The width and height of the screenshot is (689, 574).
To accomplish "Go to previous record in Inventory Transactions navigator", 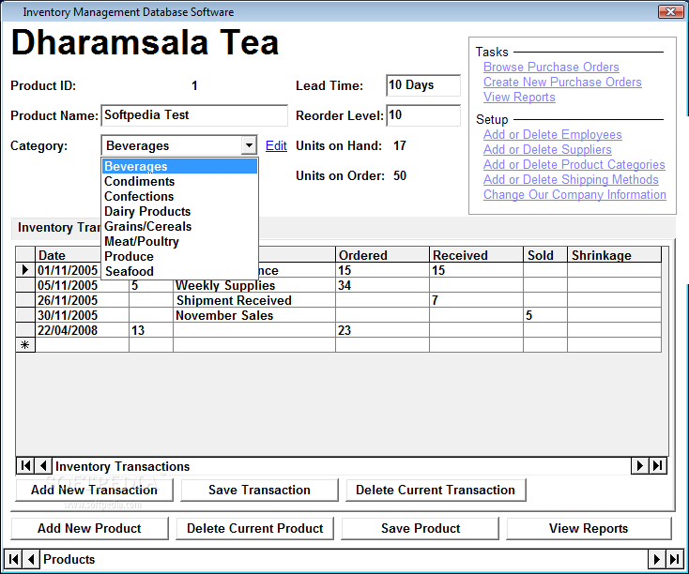I will (43, 465).
